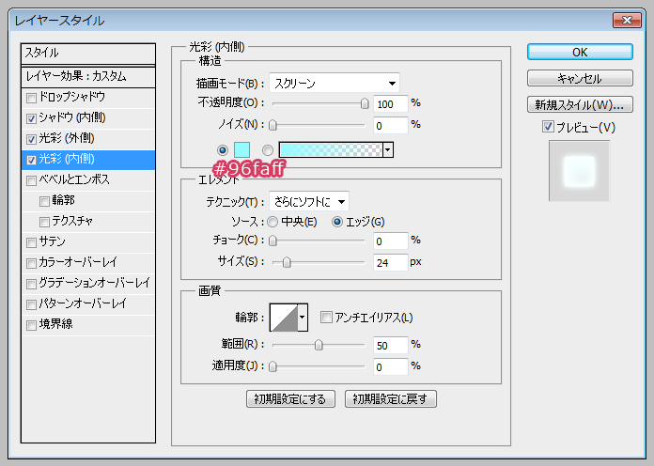Screen dimensions: 654x466
Task: Select エッジ(G) source radio button
Action: pyautogui.click(x=337, y=222)
